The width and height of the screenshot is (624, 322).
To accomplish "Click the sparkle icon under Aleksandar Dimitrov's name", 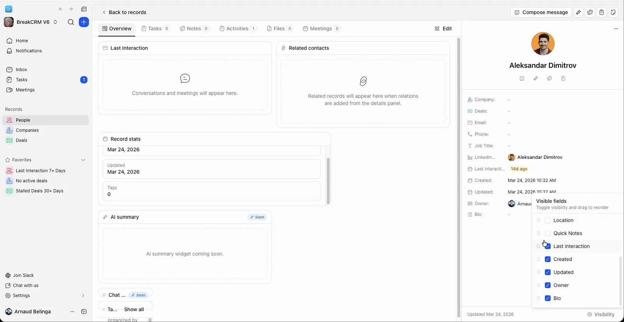I will 536,78.
